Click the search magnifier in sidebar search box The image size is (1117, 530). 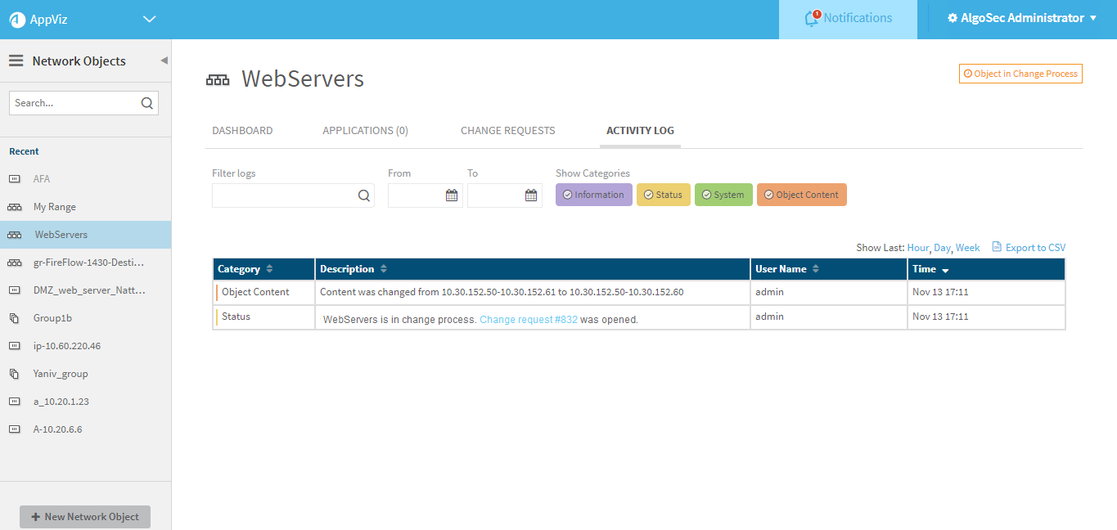point(147,103)
